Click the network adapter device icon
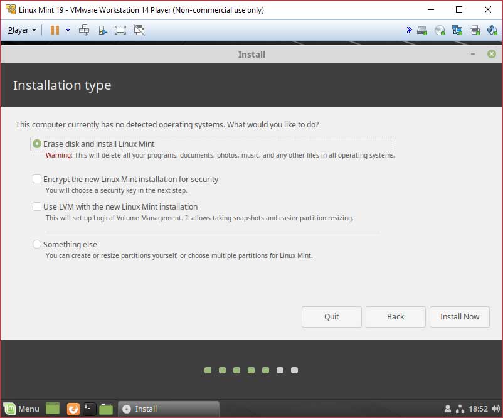The image size is (503, 418). [x=457, y=31]
